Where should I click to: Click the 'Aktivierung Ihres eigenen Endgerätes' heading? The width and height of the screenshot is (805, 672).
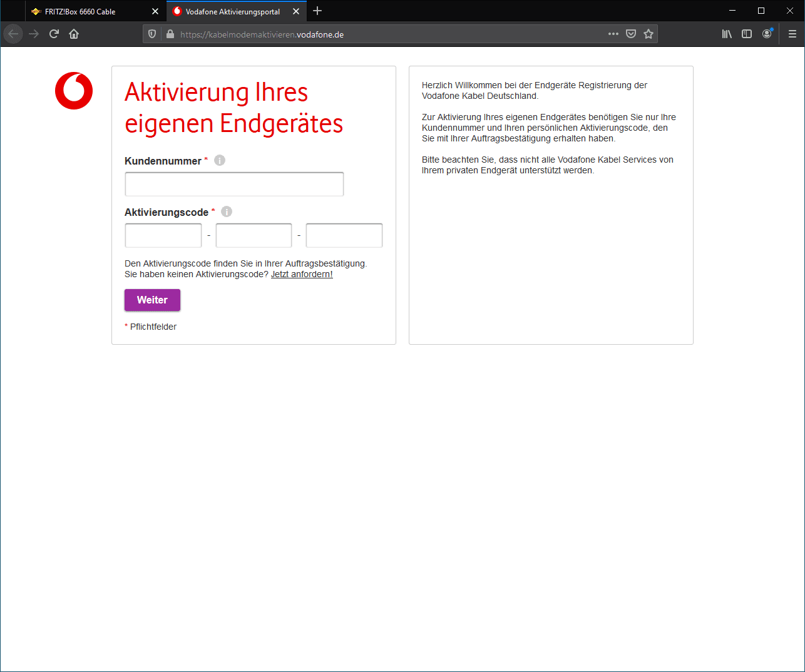pyautogui.click(x=233, y=108)
